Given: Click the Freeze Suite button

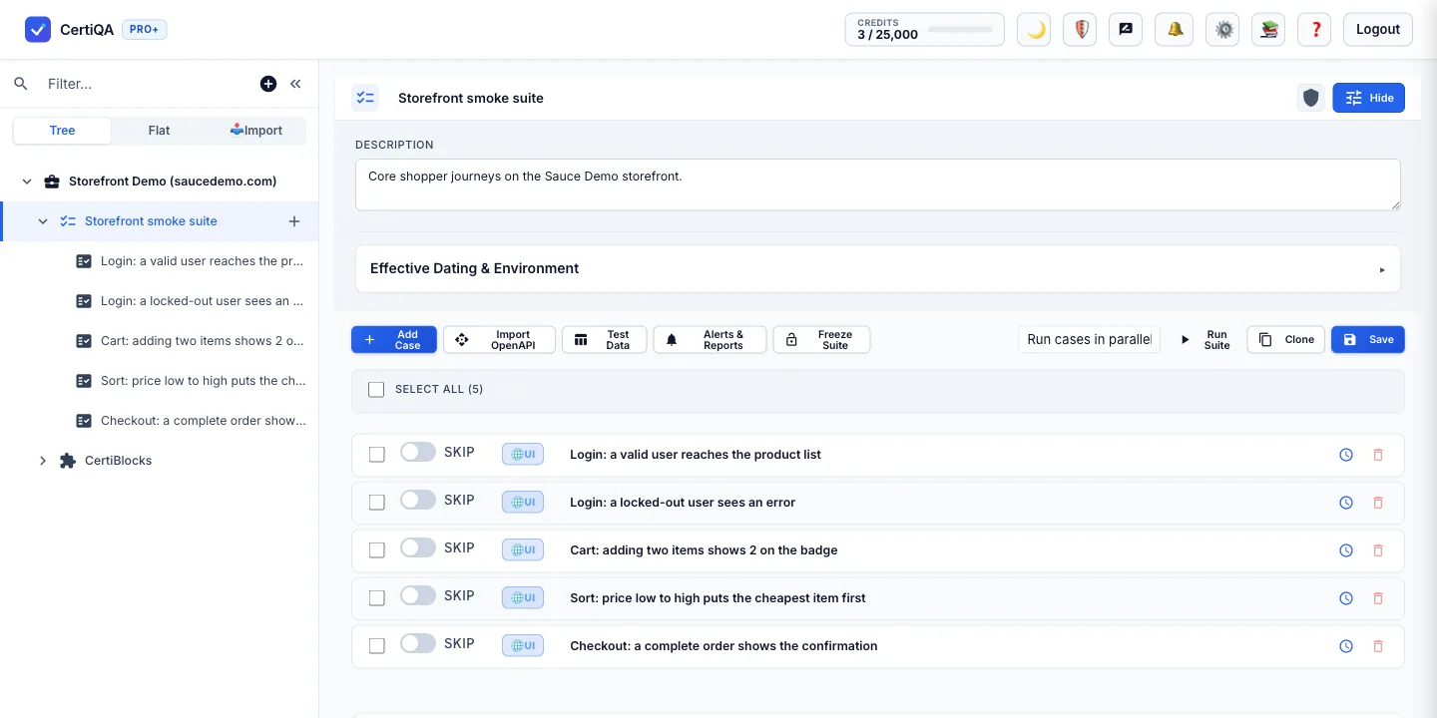Looking at the screenshot, I should pyautogui.click(x=822, y=340).
